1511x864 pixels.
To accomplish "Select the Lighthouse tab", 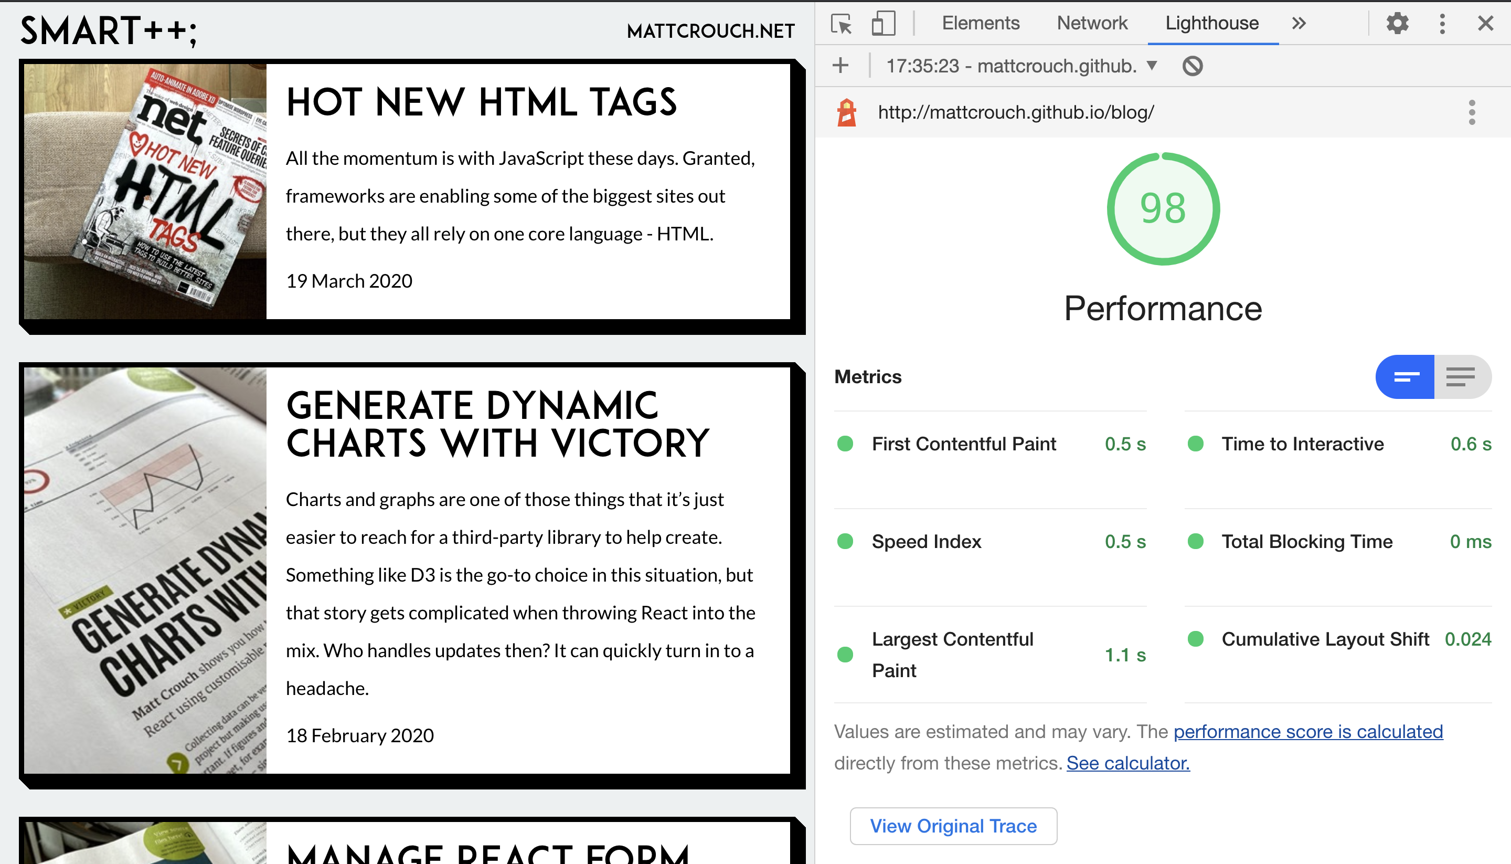I will (1212, 23).
